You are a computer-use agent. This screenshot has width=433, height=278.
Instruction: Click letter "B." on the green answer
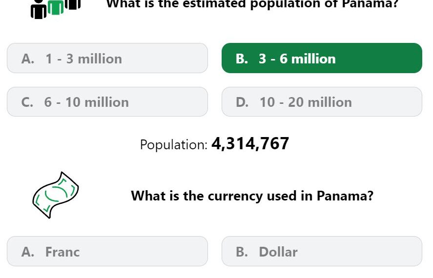click(242, 59)
